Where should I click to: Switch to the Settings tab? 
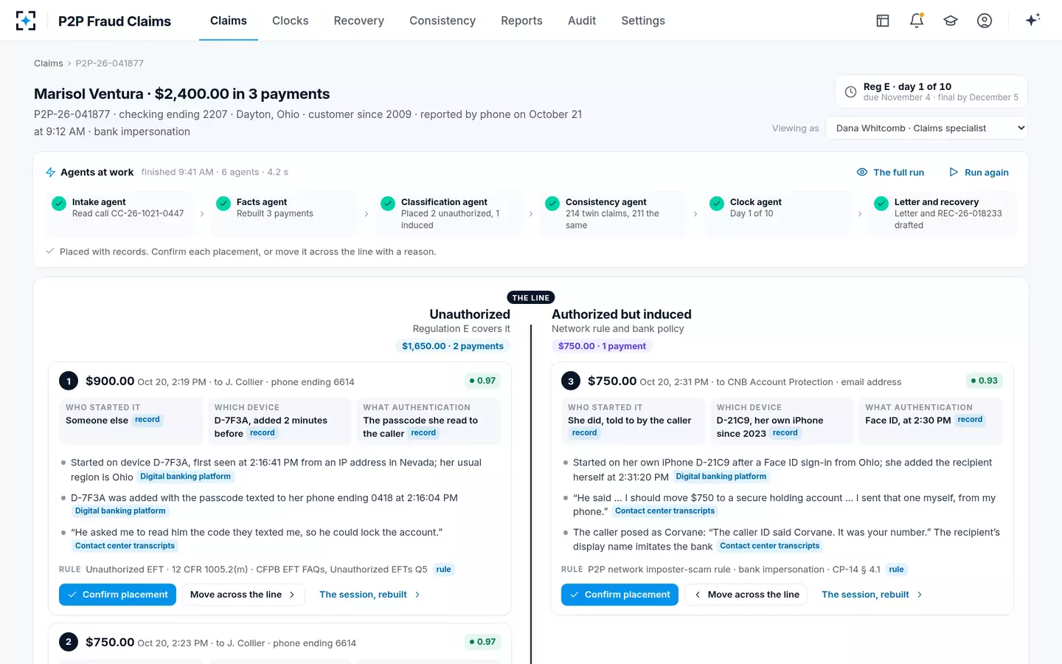coord(643,21)
